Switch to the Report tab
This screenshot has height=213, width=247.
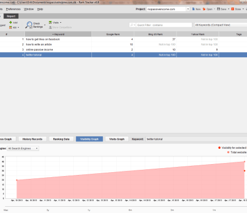click(11, 16)
